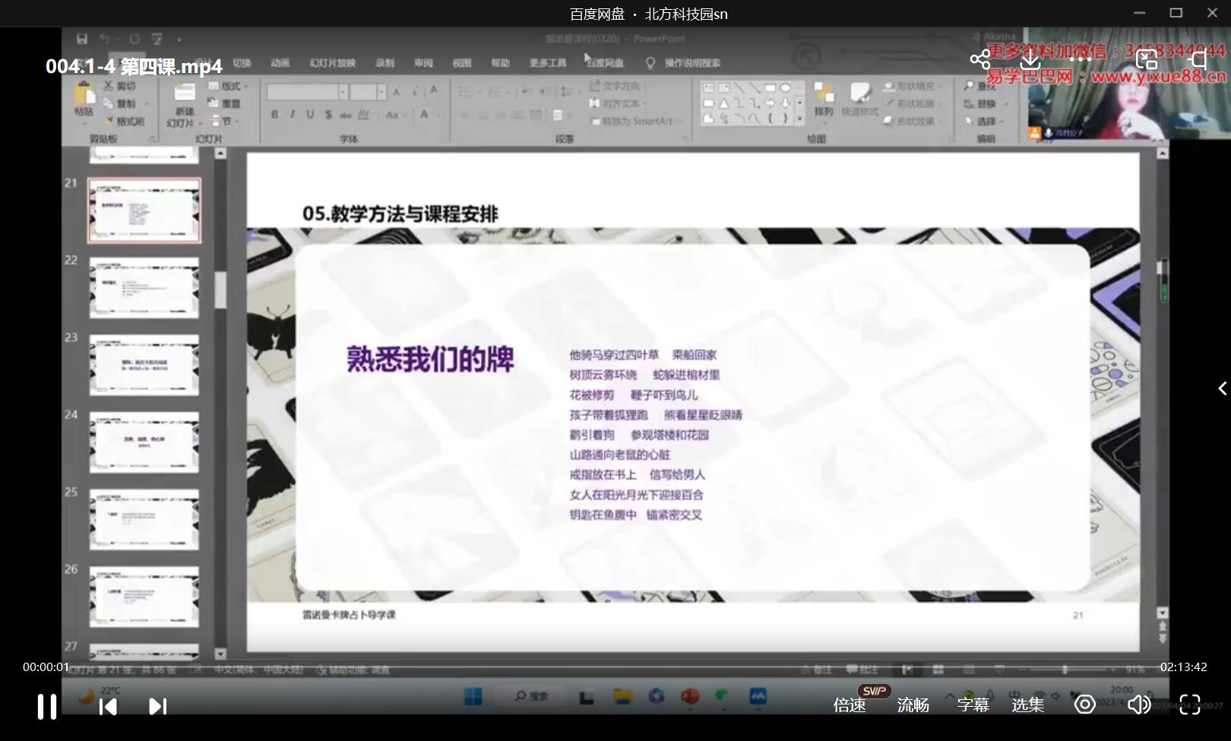Select slide 23 thumbnail in the sidebar
Screen dimensions: 1231x741
pos(144,367)
